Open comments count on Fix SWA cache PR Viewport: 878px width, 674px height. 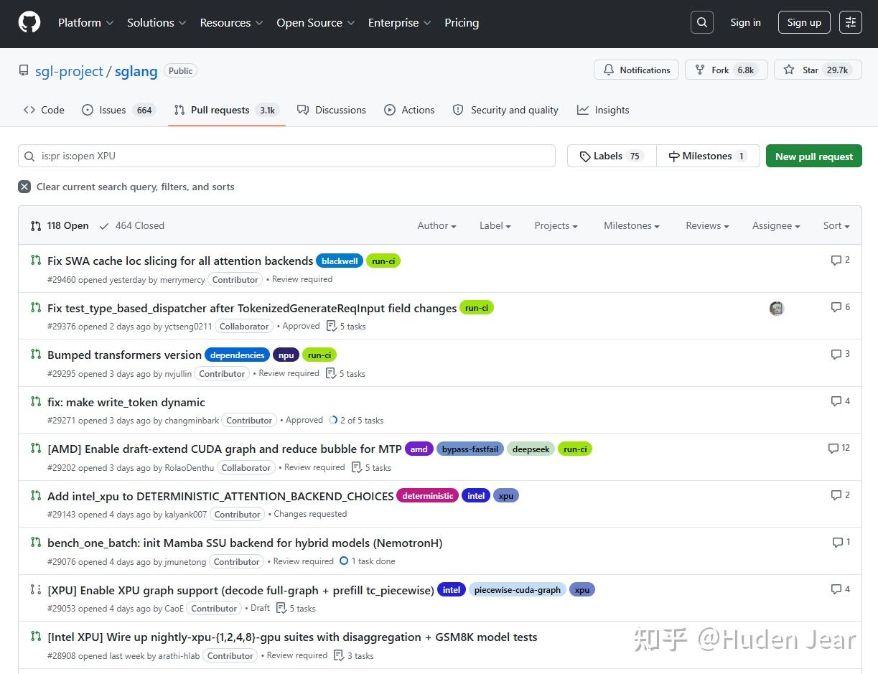click(x=840, y=260)
